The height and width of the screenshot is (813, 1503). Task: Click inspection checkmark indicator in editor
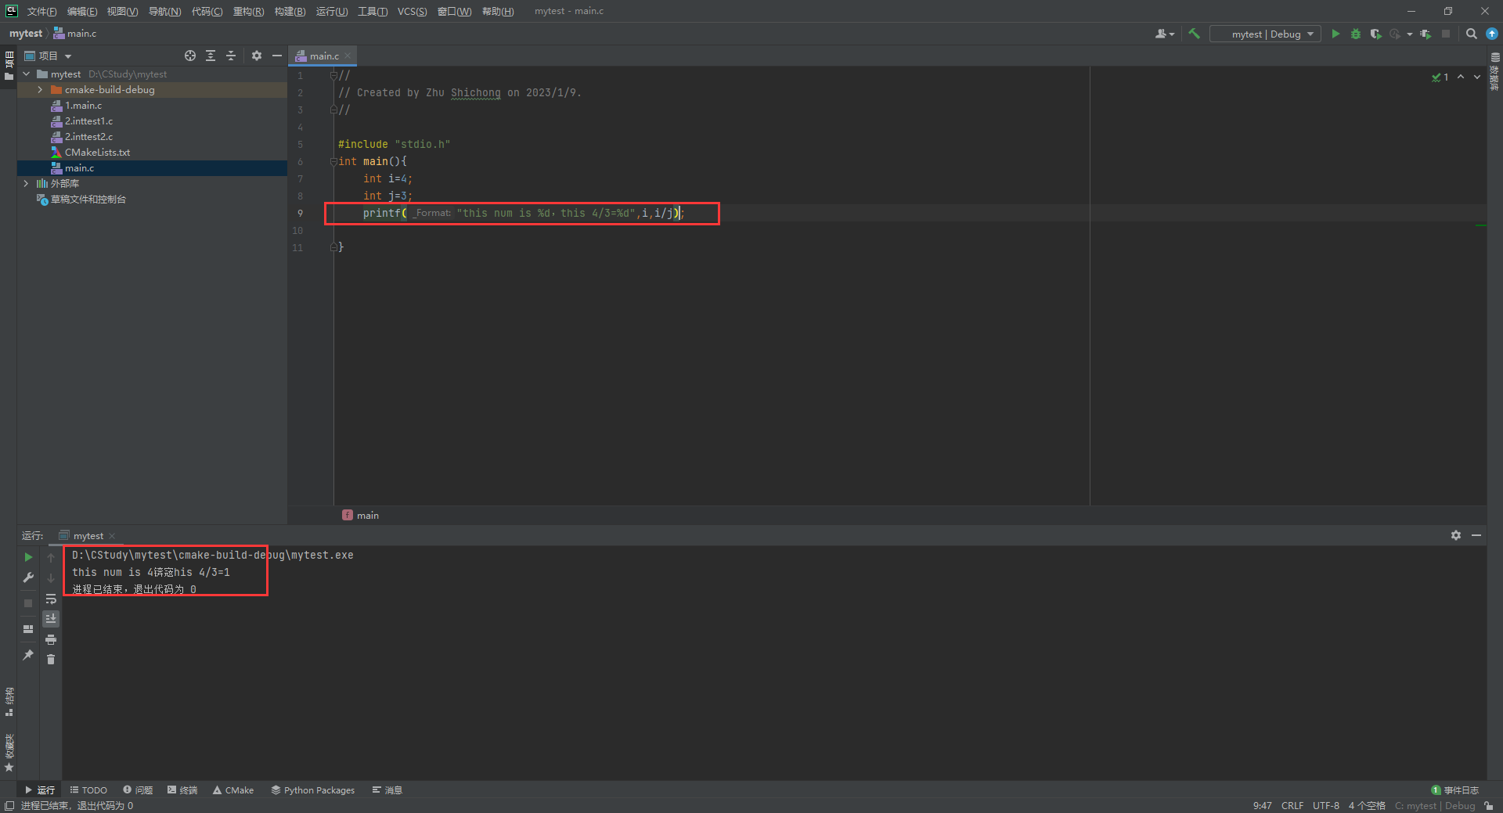tap(1440, 77)
